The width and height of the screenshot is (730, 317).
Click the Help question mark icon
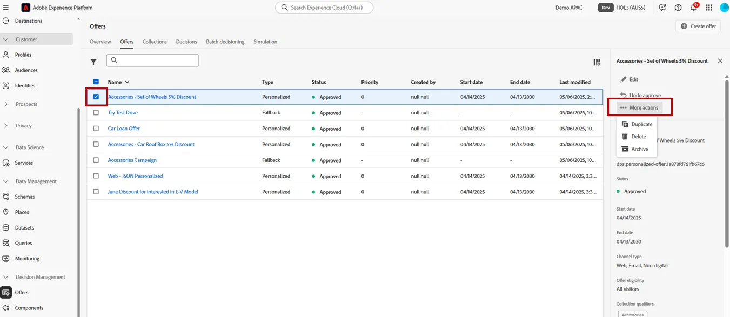tap(678, 8)
